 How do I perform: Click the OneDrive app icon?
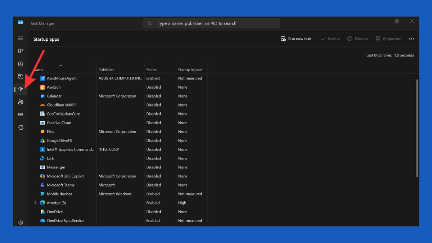coord(42,212)
